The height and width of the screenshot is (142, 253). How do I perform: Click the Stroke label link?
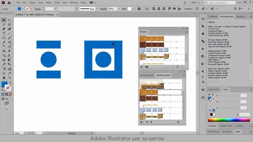(38, 9)
